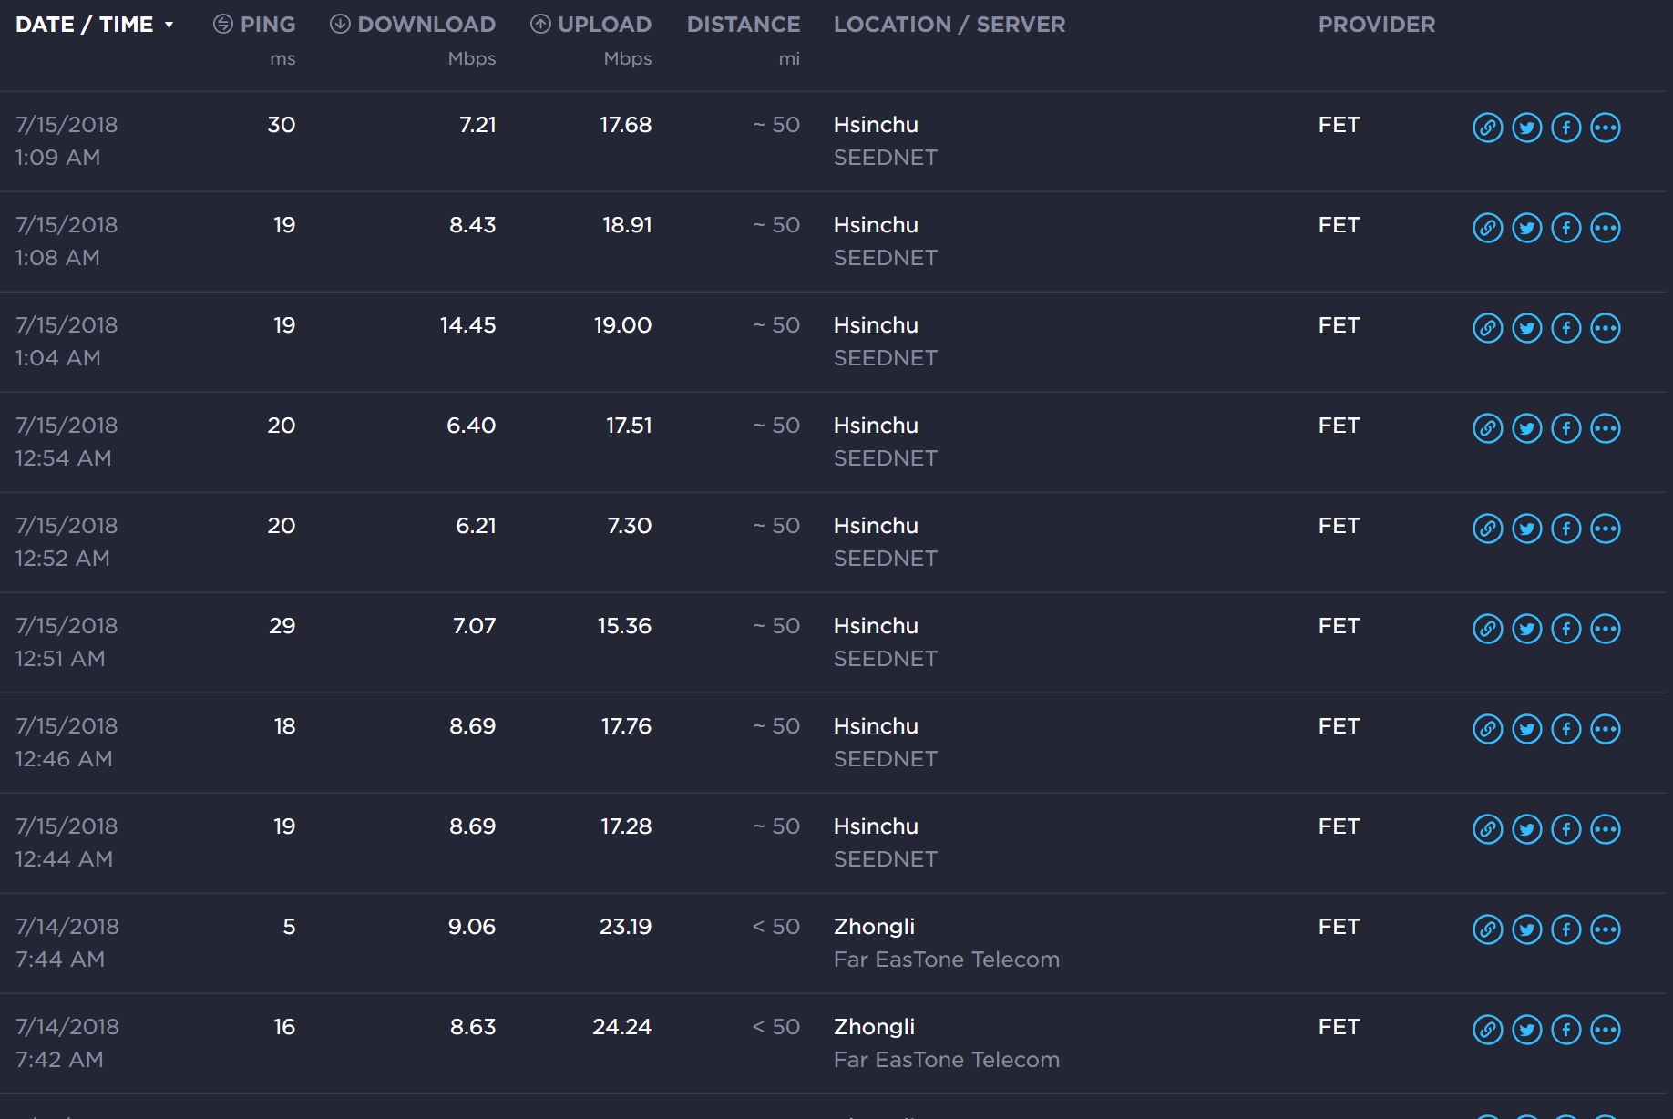Open more options for 7:42 AM result
The width and height of the screenshot is (1673, 1119).
[1606, 1030]
